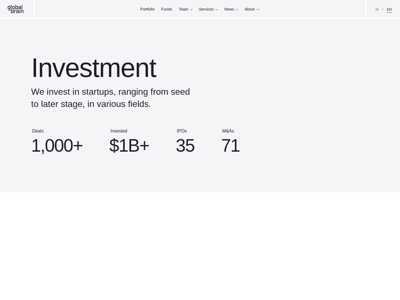Click the IPOs count 35
This screenshot has height=300, width=400.
pos(185,146)
